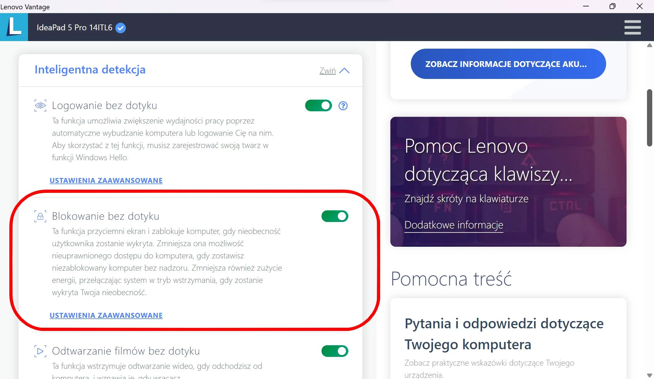Minimize the Lenovo Vantage window

(x=586, y=6)
